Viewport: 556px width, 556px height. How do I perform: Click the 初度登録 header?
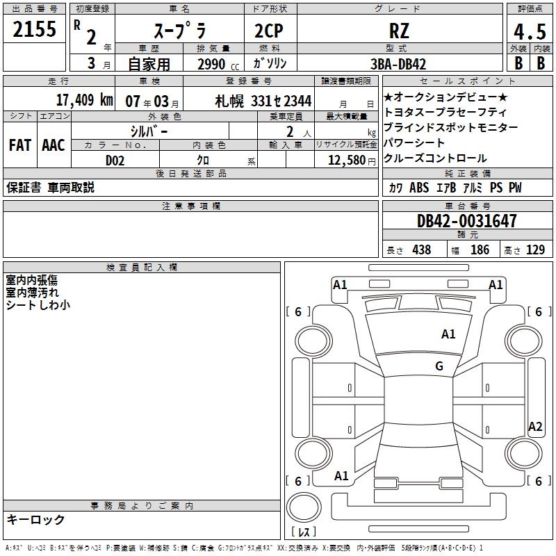point(92,9)
